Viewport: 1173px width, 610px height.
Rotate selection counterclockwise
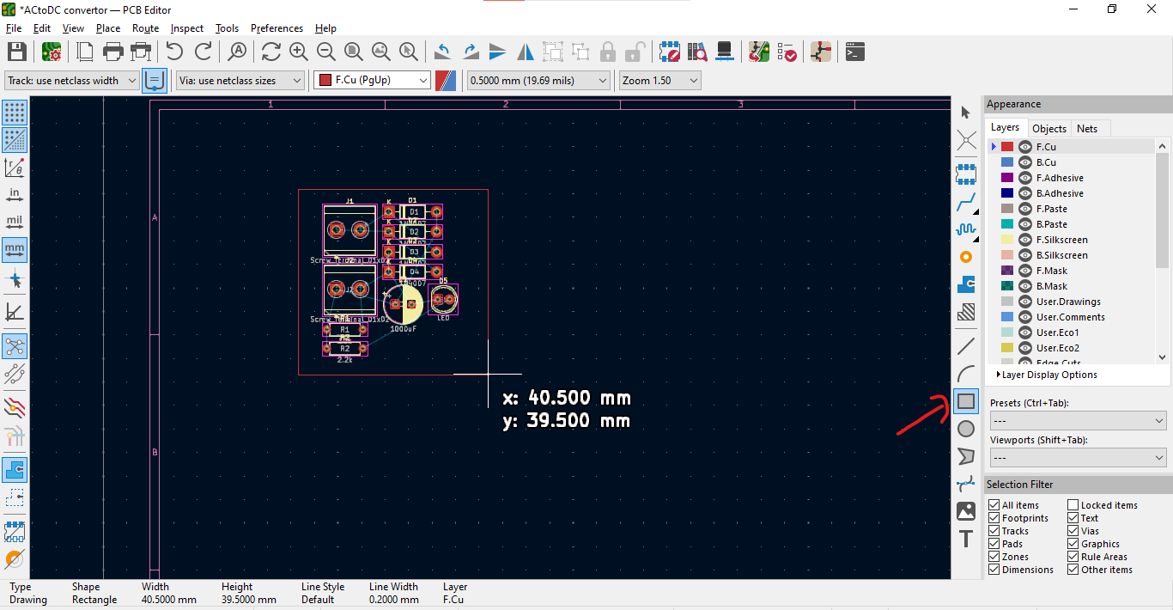pos(443,52)
